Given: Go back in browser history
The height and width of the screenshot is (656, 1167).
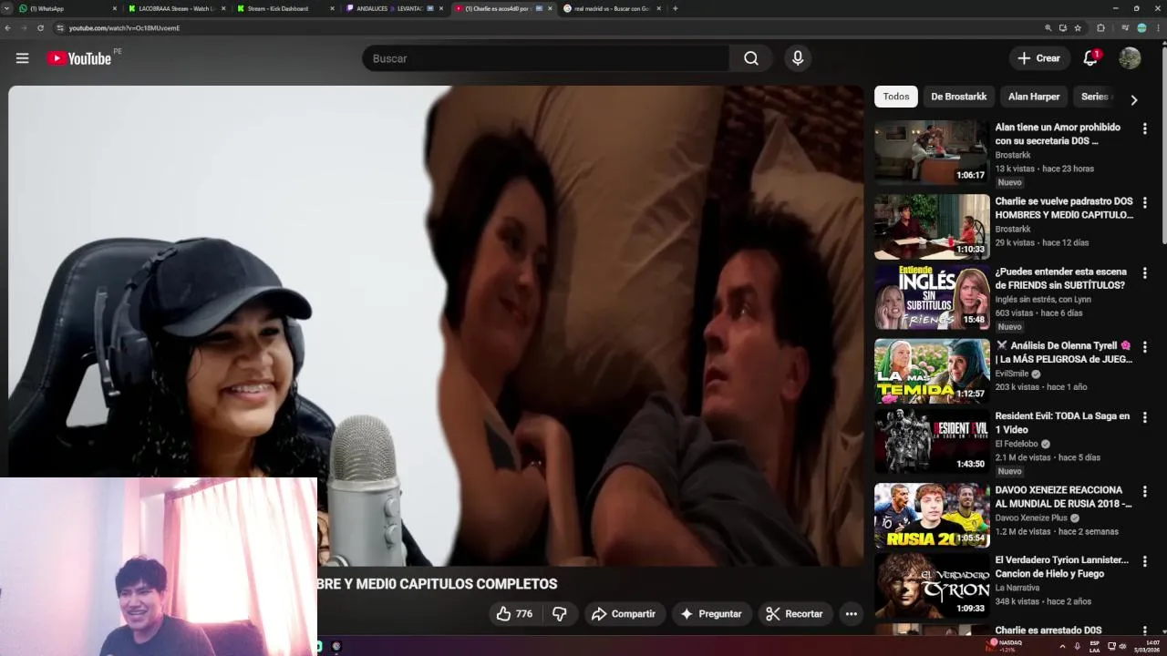Looking at the screenshot, I should point(7,28).
